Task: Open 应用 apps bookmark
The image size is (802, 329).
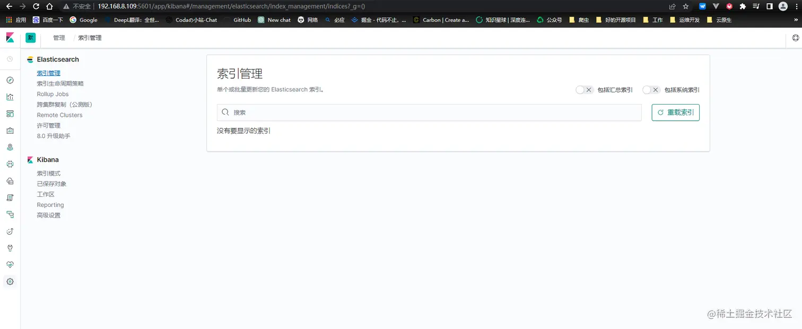Action: pos(15,20)
